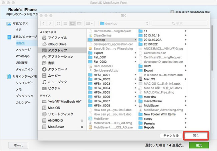Select "wlb"の"MacBook Air" device

(x=62, y=102)
